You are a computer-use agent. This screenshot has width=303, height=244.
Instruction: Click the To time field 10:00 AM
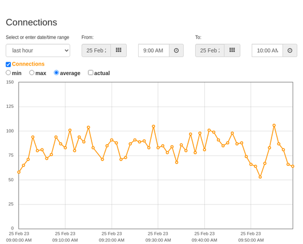pyautogui.click(x=267, y=50)
